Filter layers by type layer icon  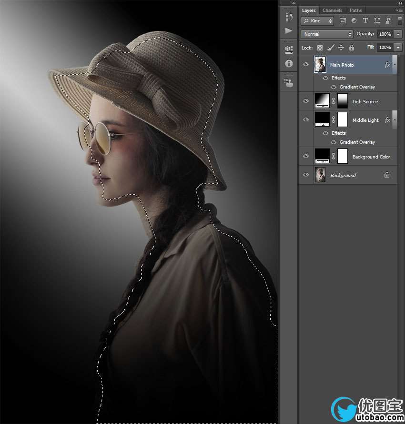click(x=365, y=21)
